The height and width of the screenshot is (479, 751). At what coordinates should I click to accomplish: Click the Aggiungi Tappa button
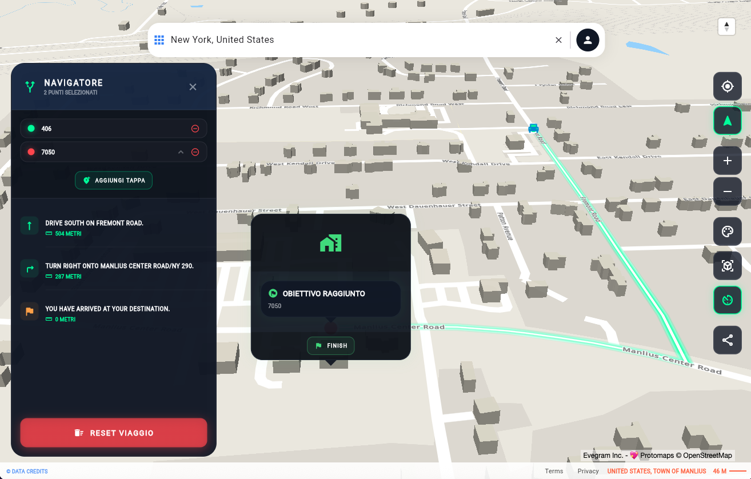pyautogui.click(x=114, y=180)
